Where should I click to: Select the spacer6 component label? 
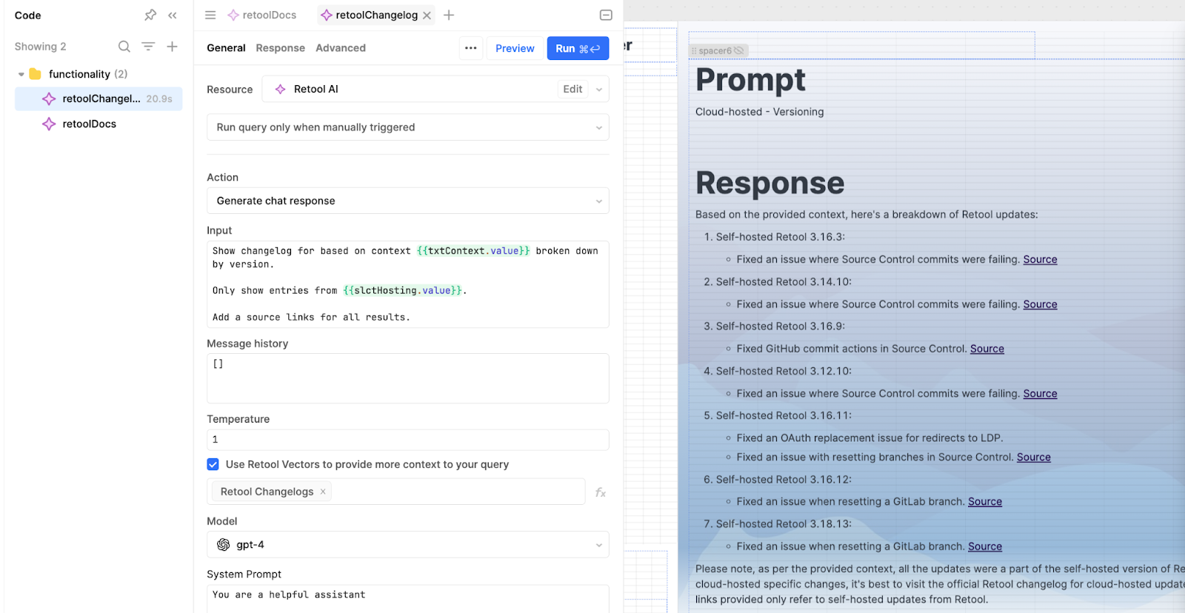coord(718,50)
